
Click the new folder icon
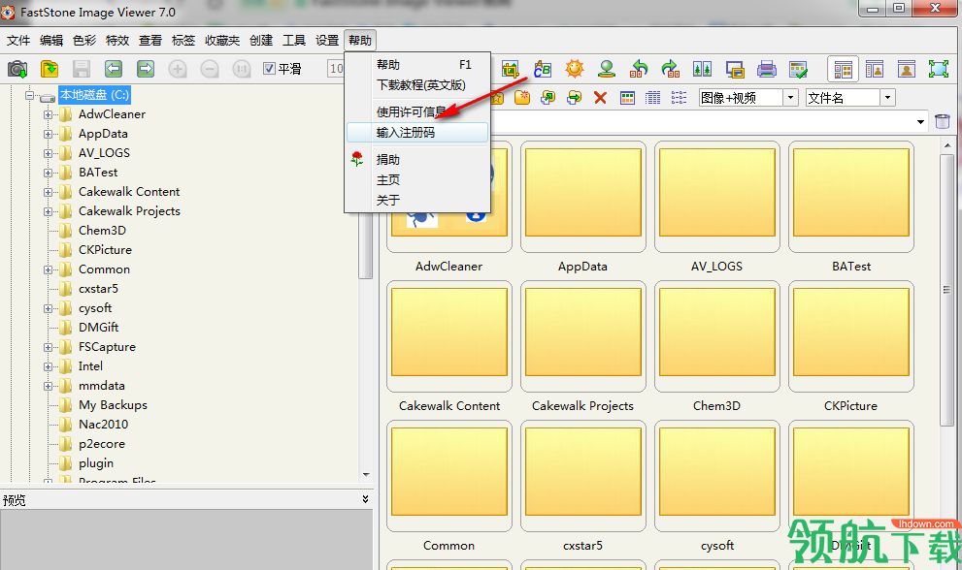tap(522, 98)
